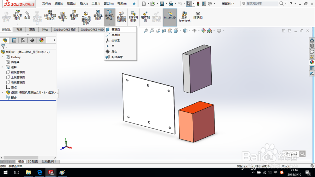
Task: Open the Insert Components dropdown arrow
Action: [x=17, y=24]
